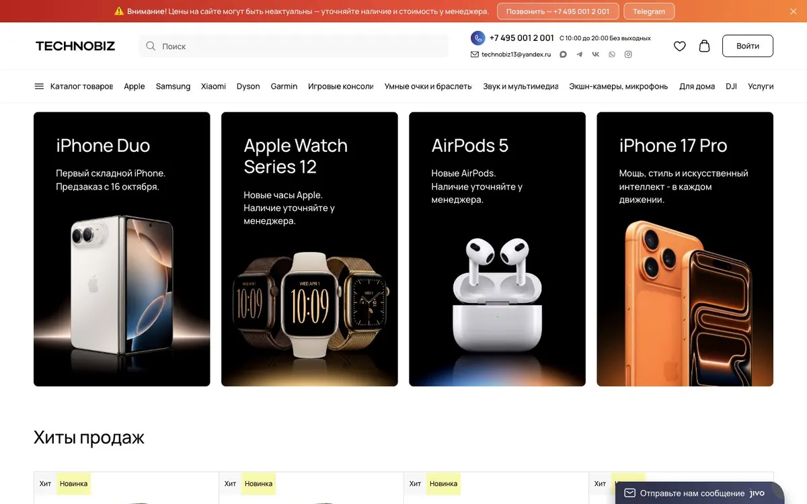The image size is (807, 504).
Task: Open the iPhone 17 Pro promo card
Action: (x=685, y=249)
